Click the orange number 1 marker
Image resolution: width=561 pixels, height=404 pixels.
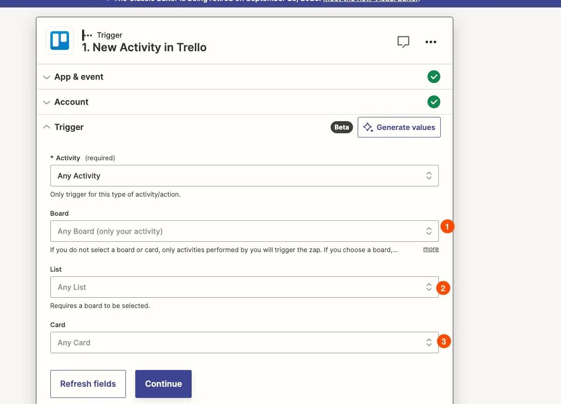click(447, 227)
